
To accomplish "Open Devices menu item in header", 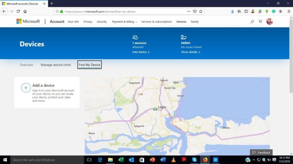I will (x=181, y=22).
